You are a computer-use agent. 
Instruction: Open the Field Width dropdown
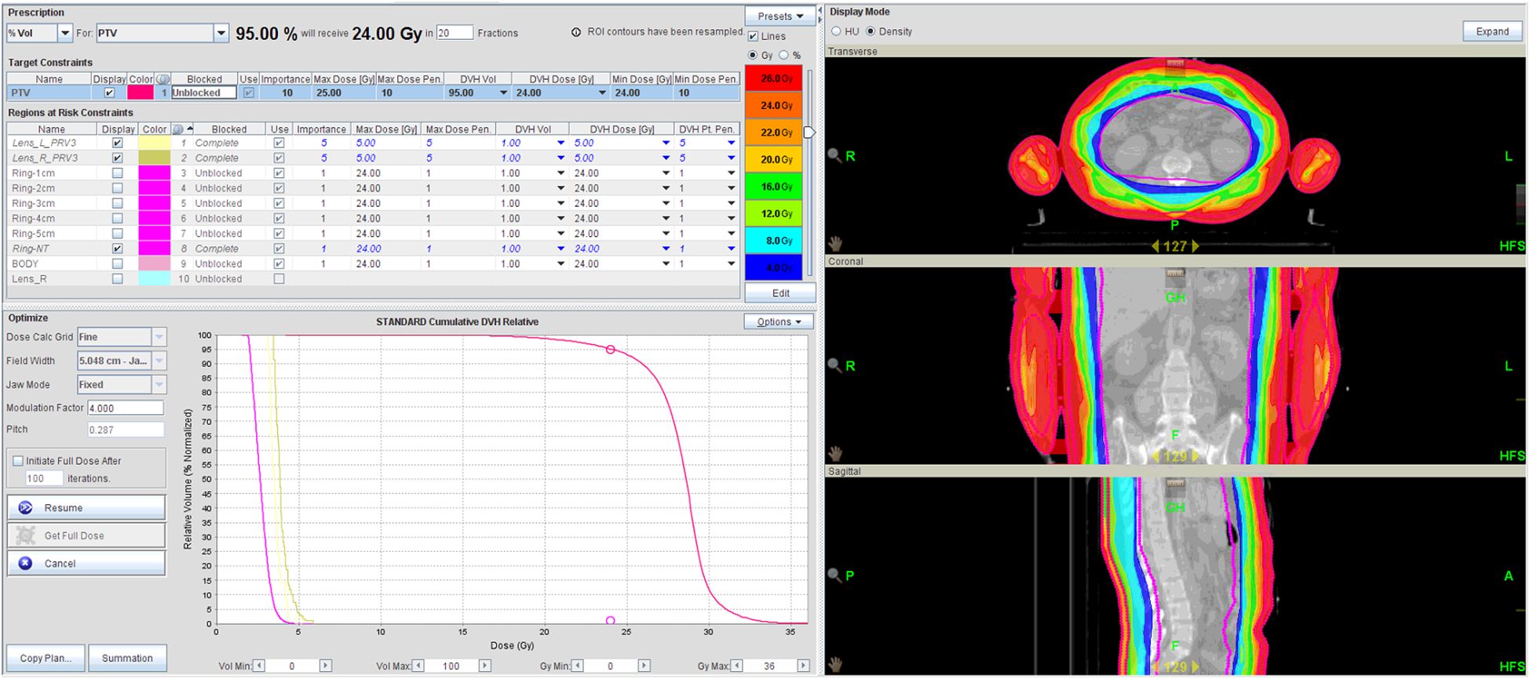(159, 361)
